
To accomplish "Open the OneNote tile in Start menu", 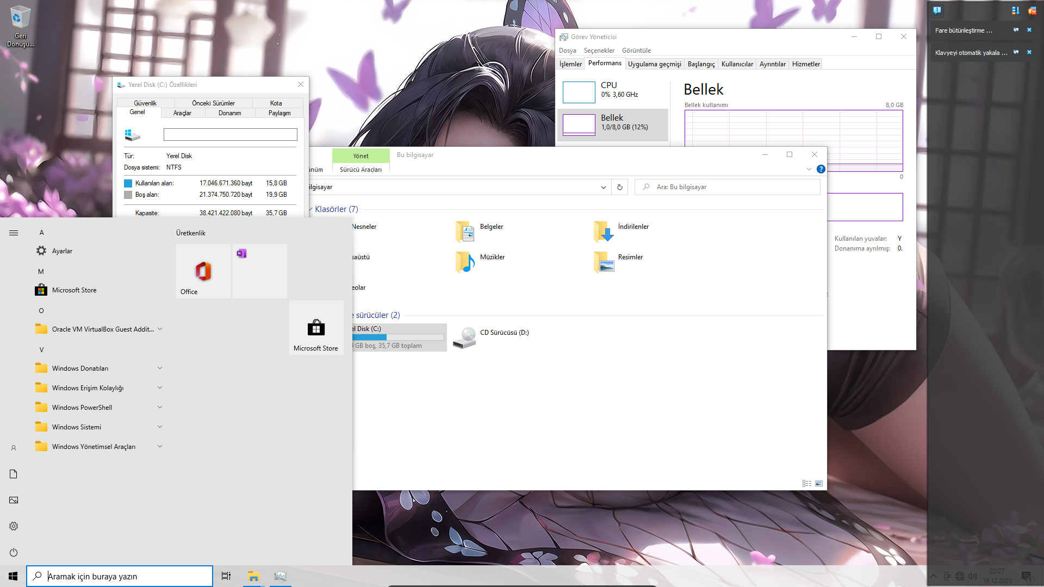I will (260, 271).
